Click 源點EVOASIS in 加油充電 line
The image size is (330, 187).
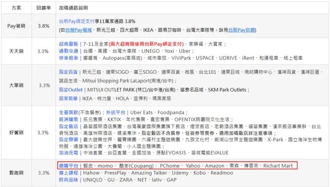[x=171, y=153]
